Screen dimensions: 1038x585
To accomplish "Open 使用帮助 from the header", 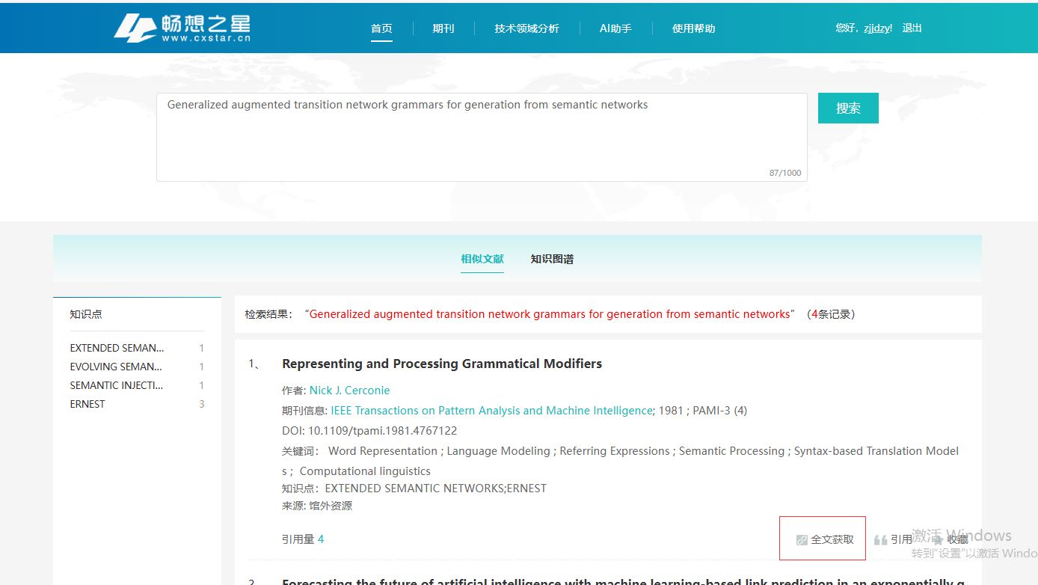I will point(693,28).
